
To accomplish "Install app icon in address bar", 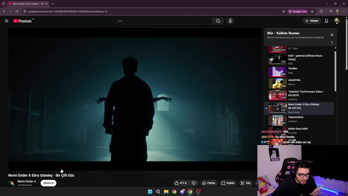I will pos(284,11).
